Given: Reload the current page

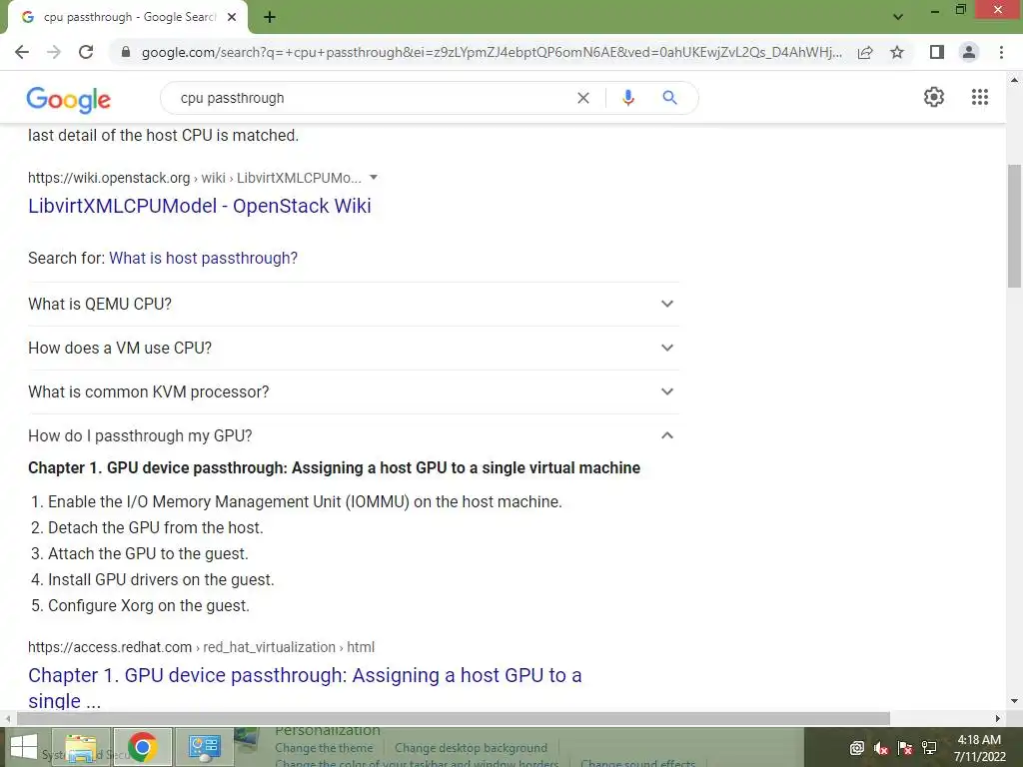Looking at the screenshot, I should (x=86, y=52).
